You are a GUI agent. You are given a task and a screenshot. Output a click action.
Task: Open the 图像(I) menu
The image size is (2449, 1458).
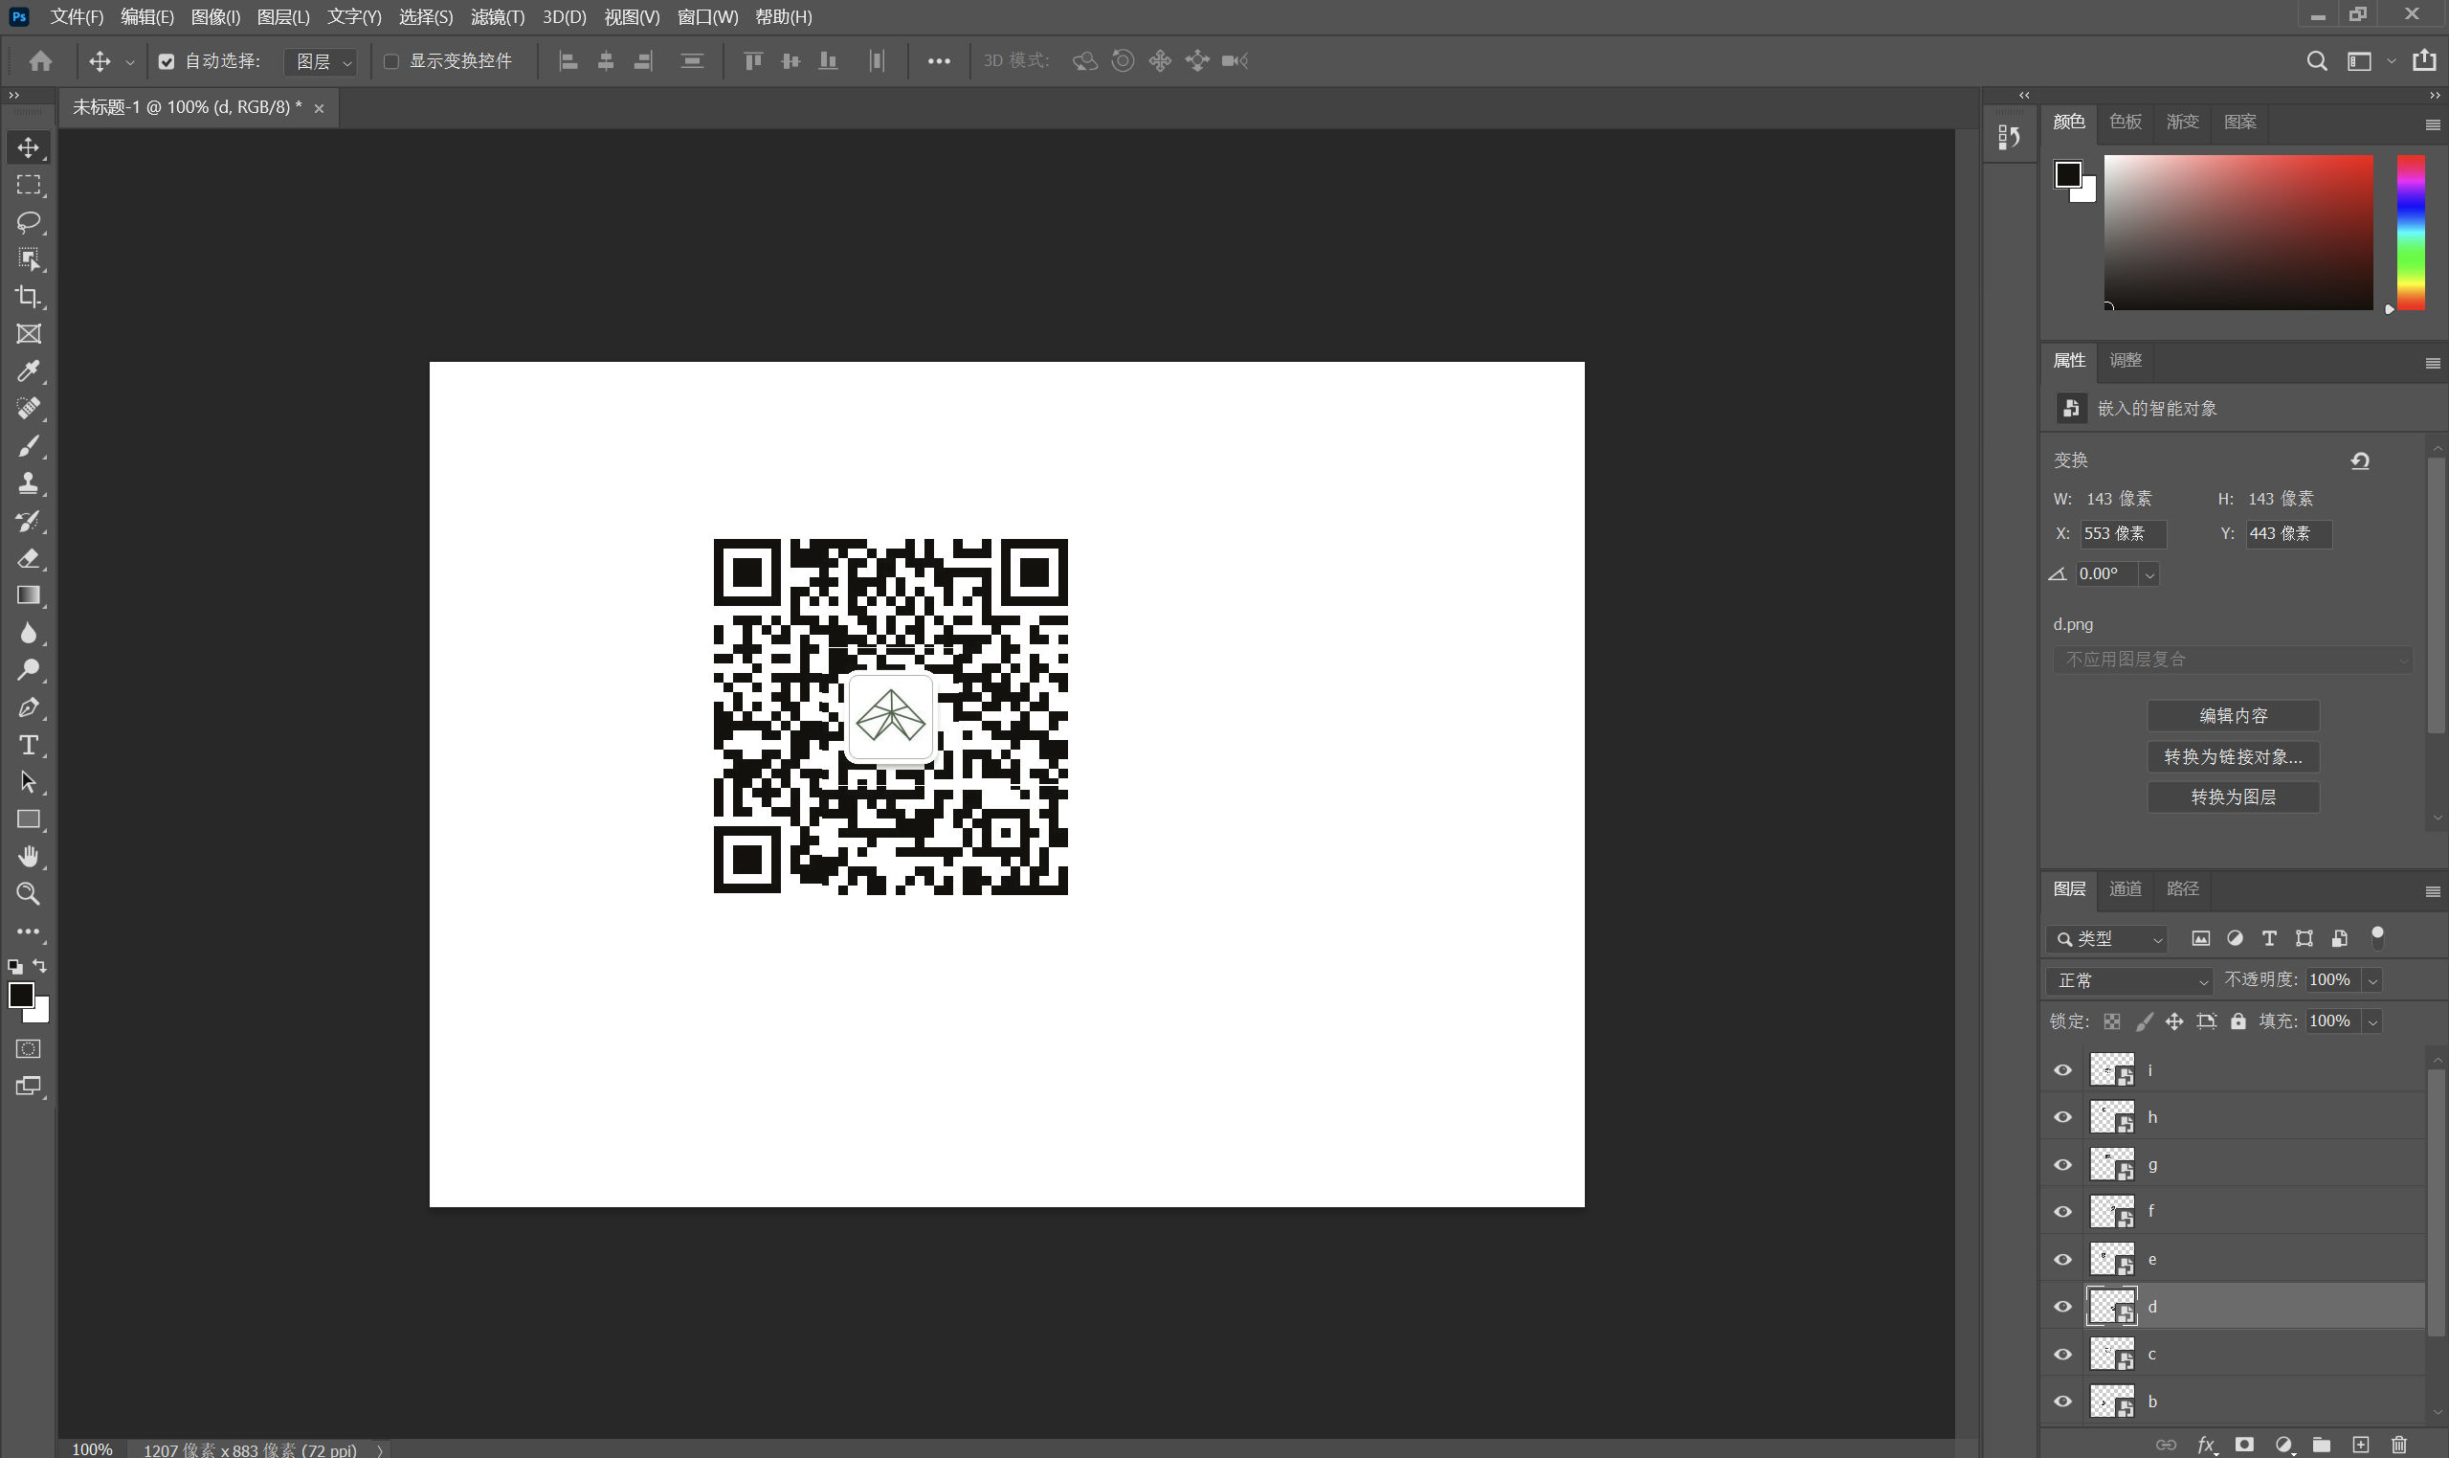[215, 16]
